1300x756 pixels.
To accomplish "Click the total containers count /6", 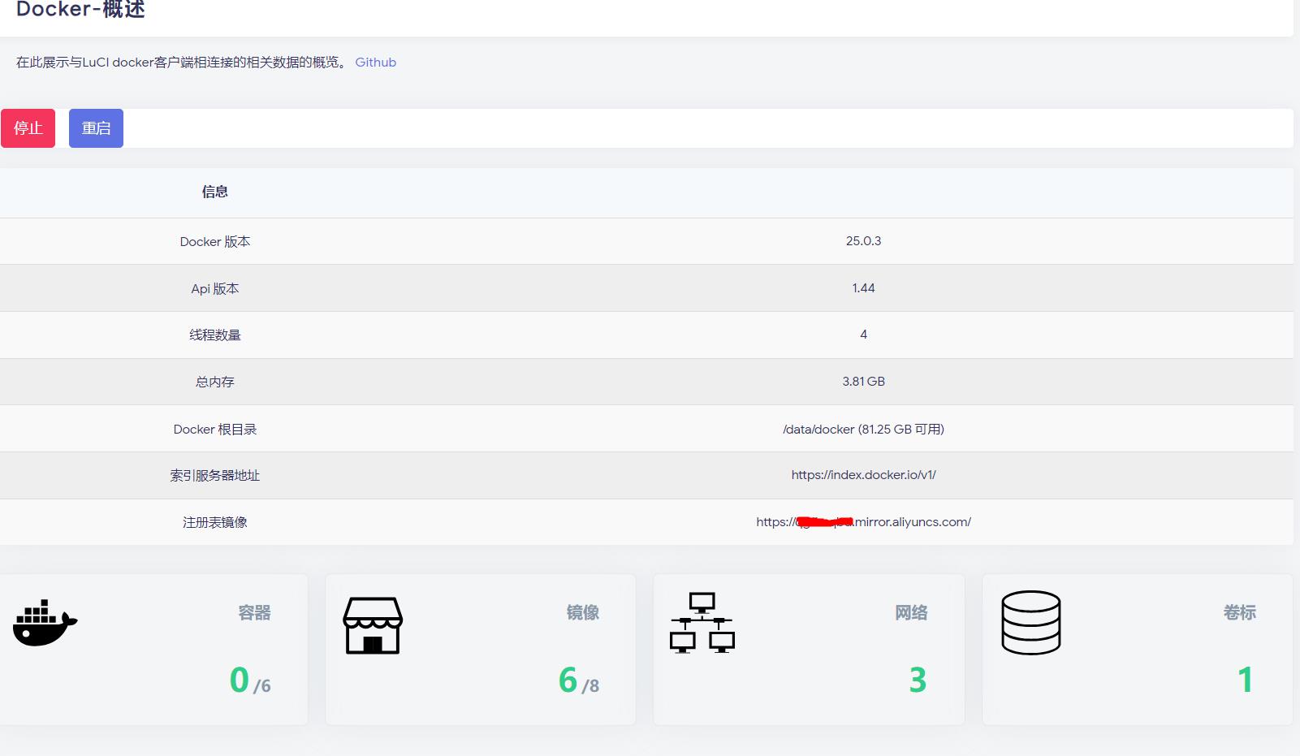I will (x=262, y=686).
